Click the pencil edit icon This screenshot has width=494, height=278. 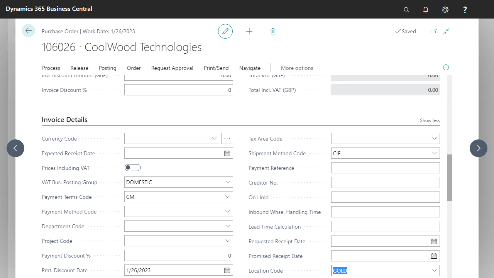click(x=225, y=31)
